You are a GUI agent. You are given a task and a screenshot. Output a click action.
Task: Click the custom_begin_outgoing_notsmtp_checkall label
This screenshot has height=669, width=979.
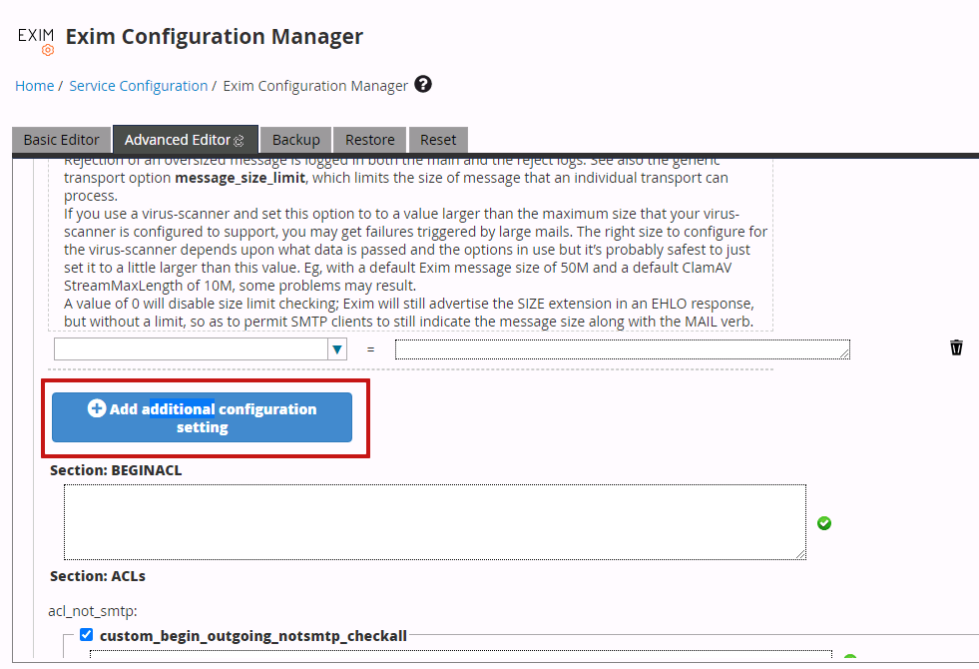[252, 636]
